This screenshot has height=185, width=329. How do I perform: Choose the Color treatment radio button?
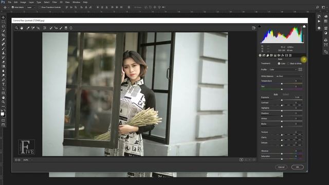(x=279, y=63)
